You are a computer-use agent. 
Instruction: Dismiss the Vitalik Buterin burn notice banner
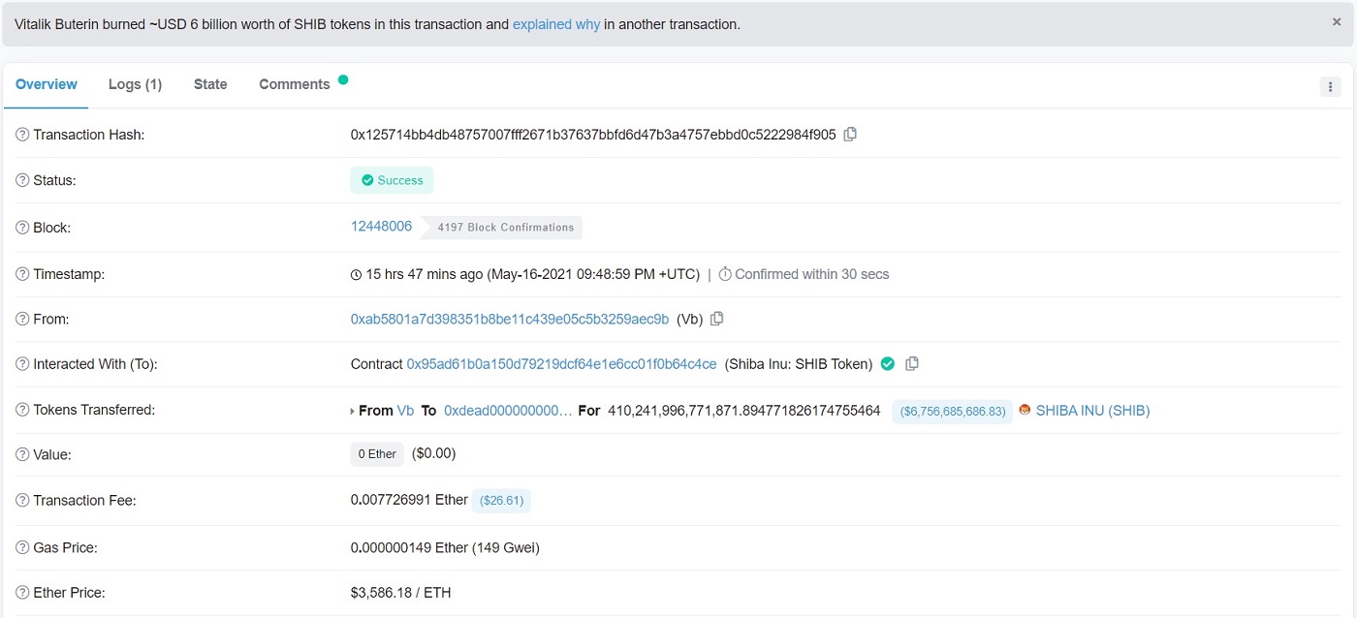[1337, 22]
